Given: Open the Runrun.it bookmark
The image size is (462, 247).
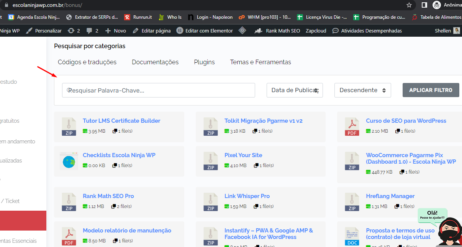Looking at the screenshot, I should click(x=138, y=17).
